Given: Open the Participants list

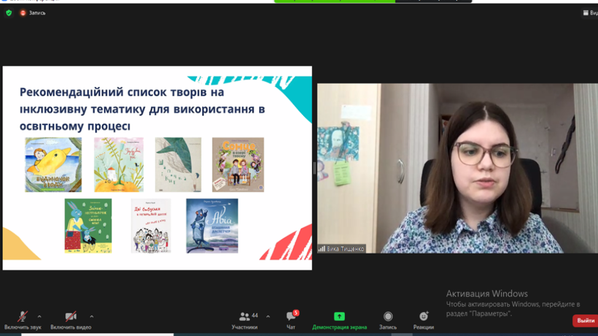Looking at the screenshot, I should [x=245, y=319].
